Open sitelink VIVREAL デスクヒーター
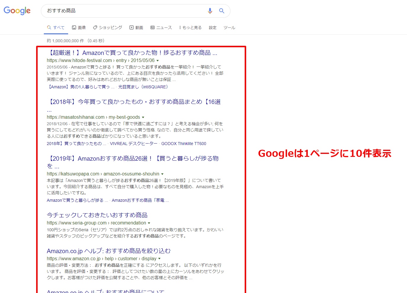This screenshot has width=407, height=293. tap(134, 144)
